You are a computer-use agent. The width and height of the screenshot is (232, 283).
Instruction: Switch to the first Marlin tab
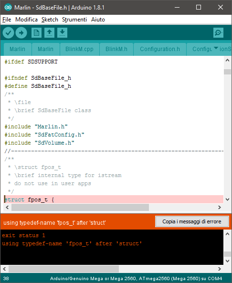[17, 49]
